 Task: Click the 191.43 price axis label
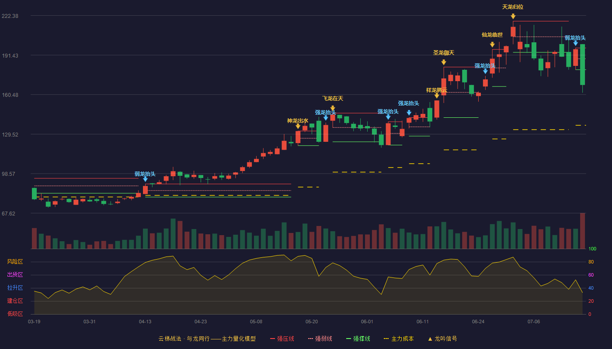[x=10, y=56]
